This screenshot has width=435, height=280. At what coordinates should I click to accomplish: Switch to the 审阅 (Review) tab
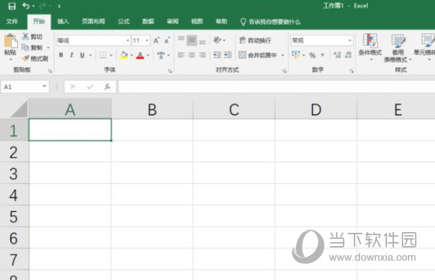(x=173, y=22)
